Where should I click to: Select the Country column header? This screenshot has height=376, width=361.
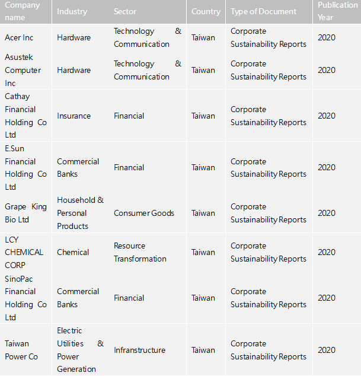point(206,11)
